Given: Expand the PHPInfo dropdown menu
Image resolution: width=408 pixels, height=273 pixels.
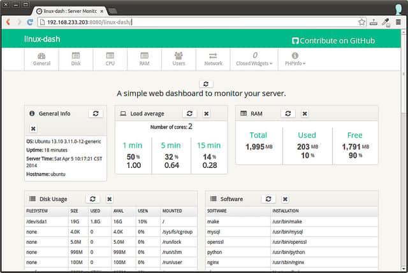Looking at the screenshot, I should click(294, 59).
